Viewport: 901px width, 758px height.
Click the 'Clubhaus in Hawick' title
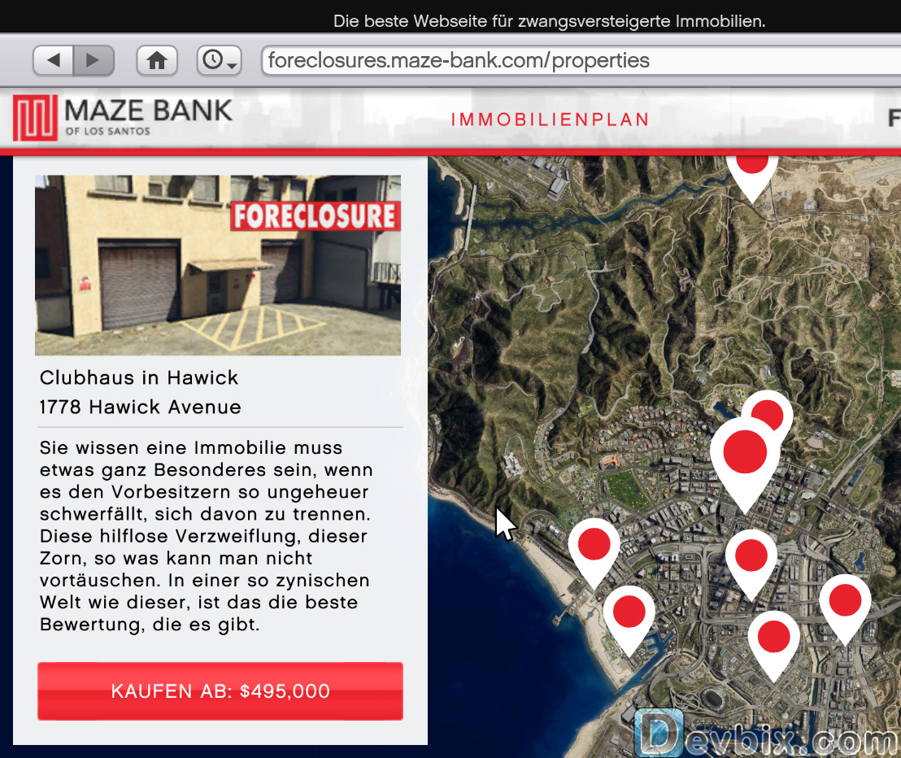(x=139, y=377)
